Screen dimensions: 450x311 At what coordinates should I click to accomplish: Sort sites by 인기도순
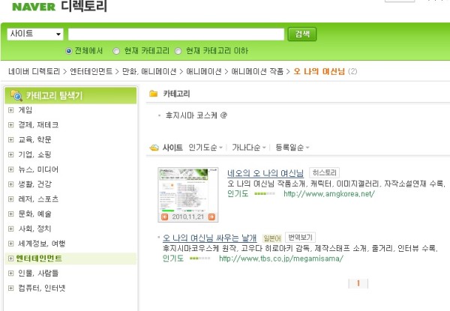(205, 148)
